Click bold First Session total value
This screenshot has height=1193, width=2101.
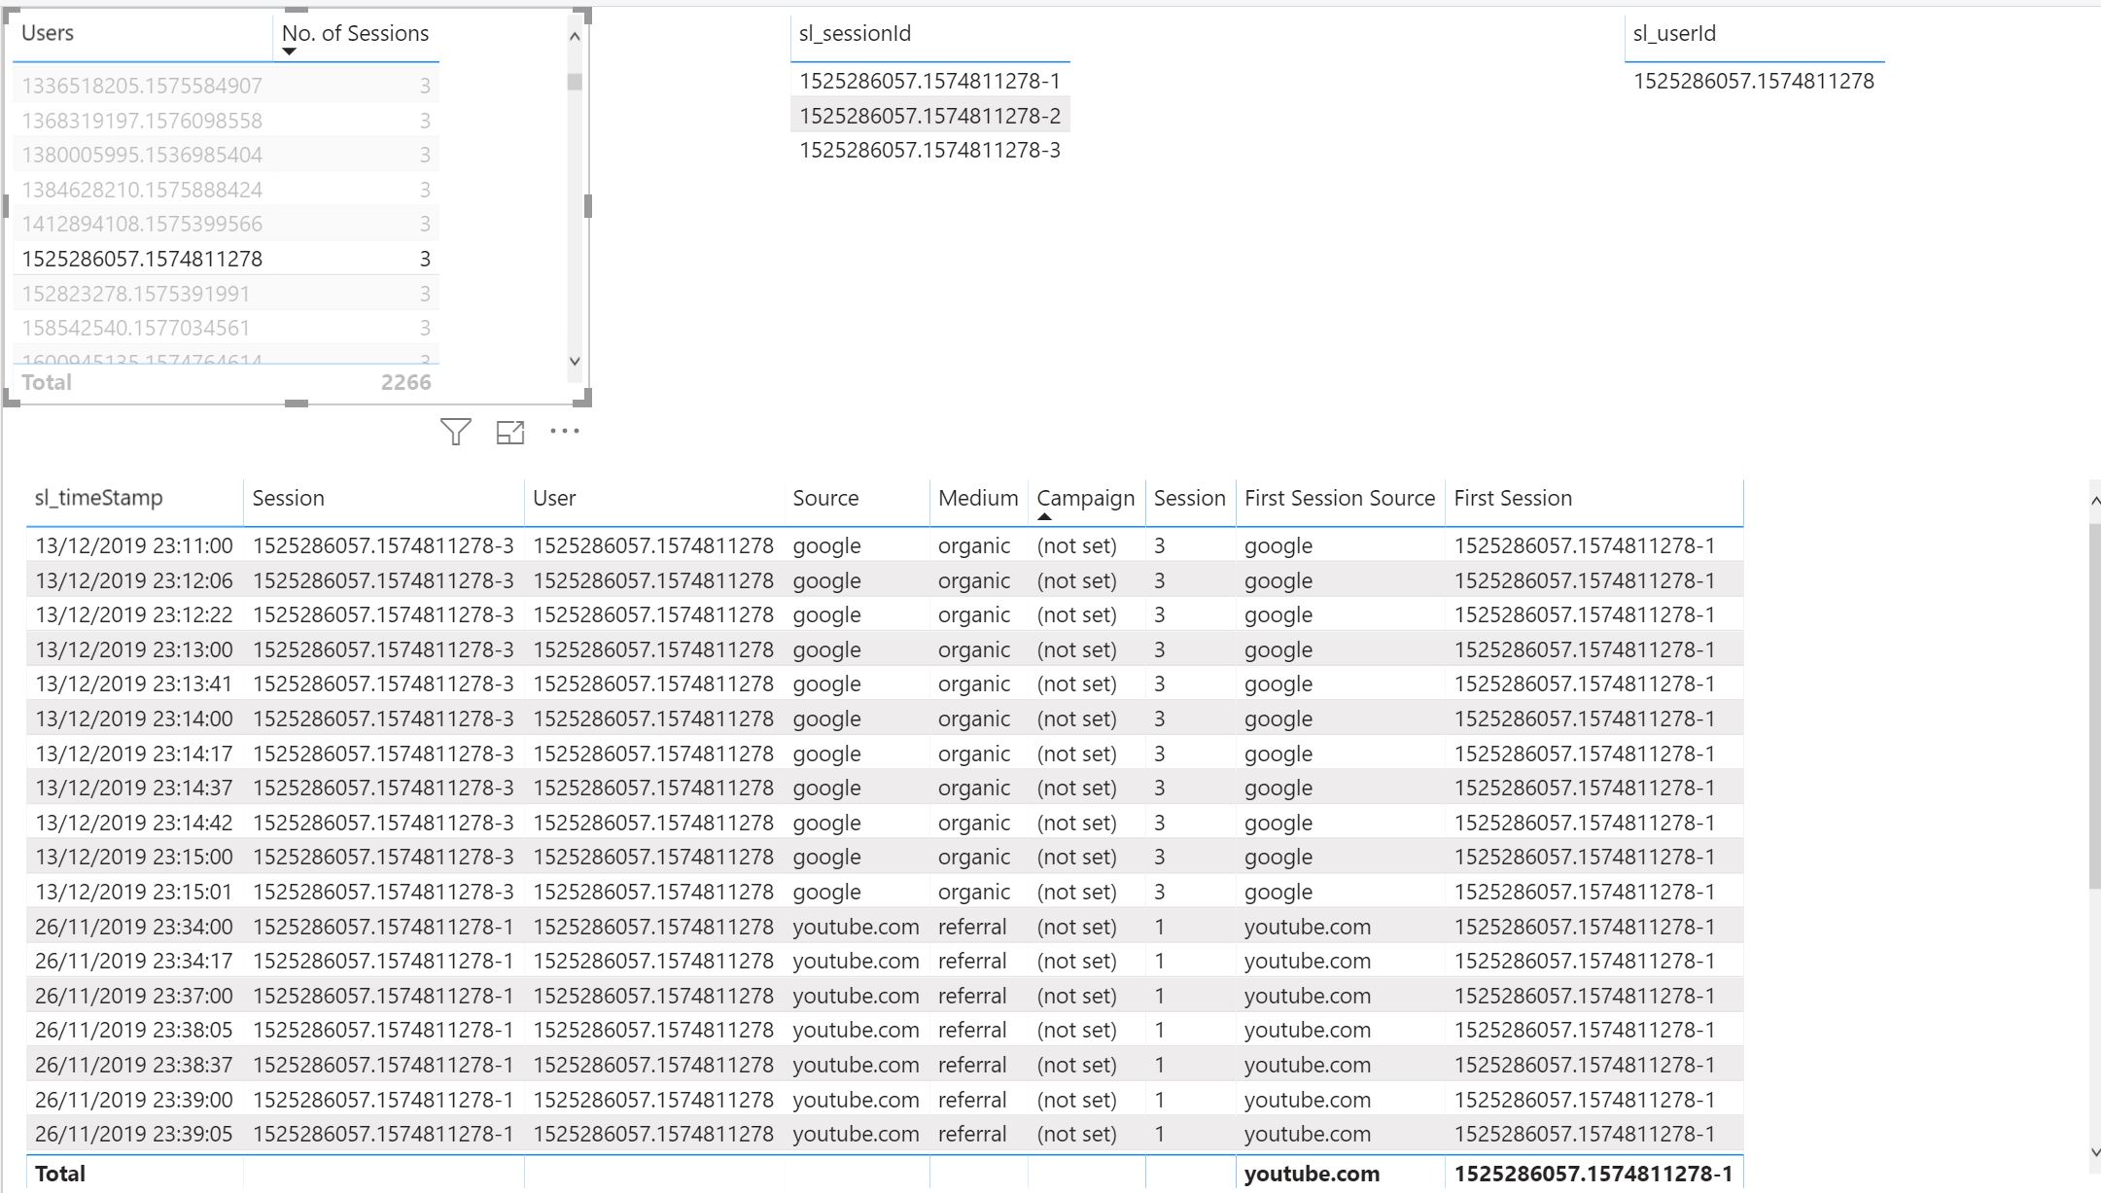click(1593, 1174)
